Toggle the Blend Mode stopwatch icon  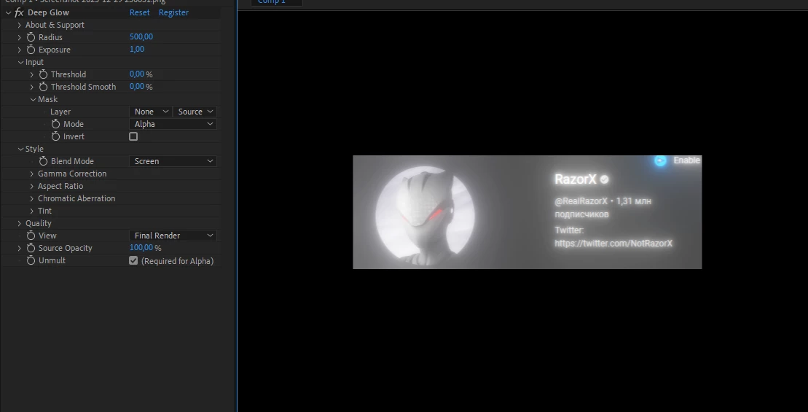(x=43, y=161)
